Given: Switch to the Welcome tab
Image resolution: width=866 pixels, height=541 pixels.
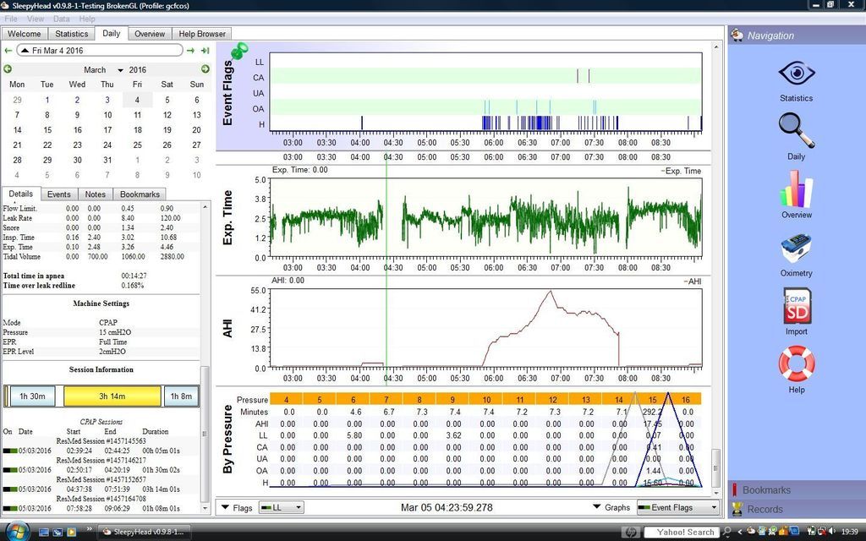Looking at the screenshot, I should [25, 34].
